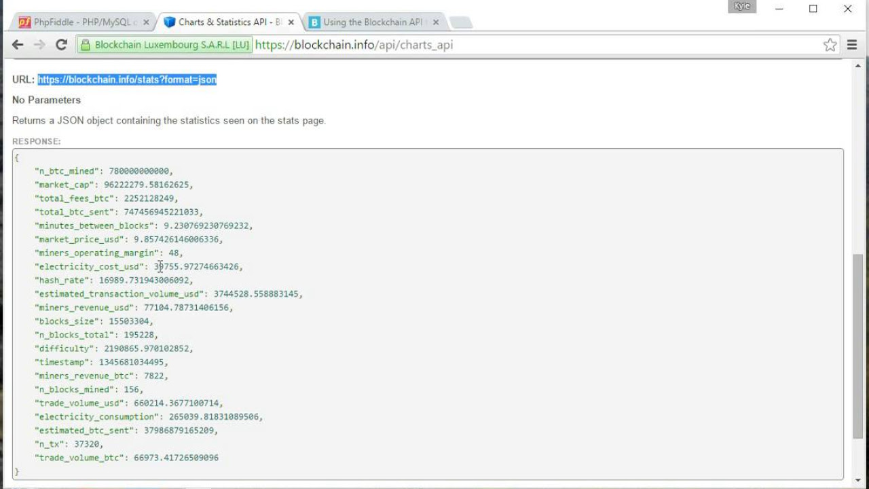Click the minutes_between_blocks line
Viewport: 869px width, 489px height.
coord(144,225)
